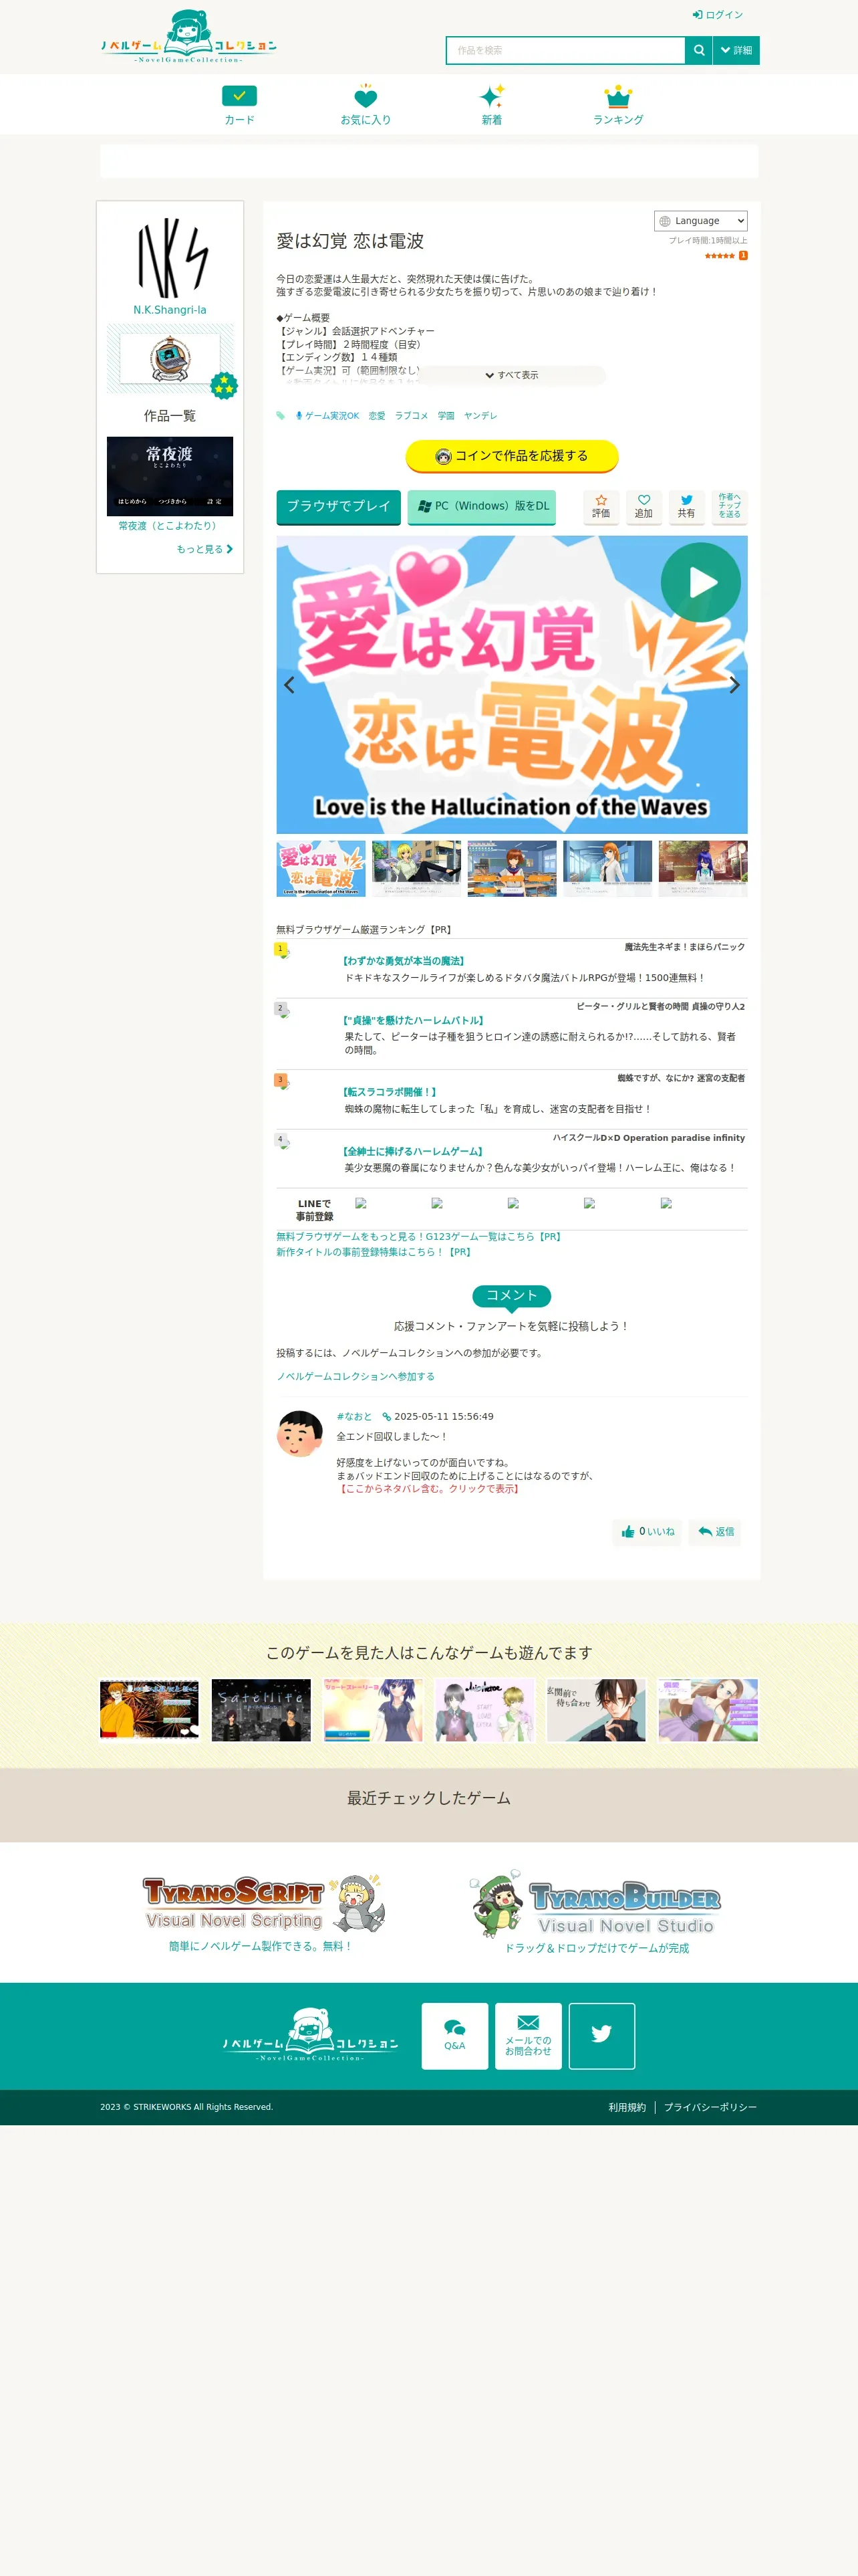Click 返信 reply button

point(715,1532)
